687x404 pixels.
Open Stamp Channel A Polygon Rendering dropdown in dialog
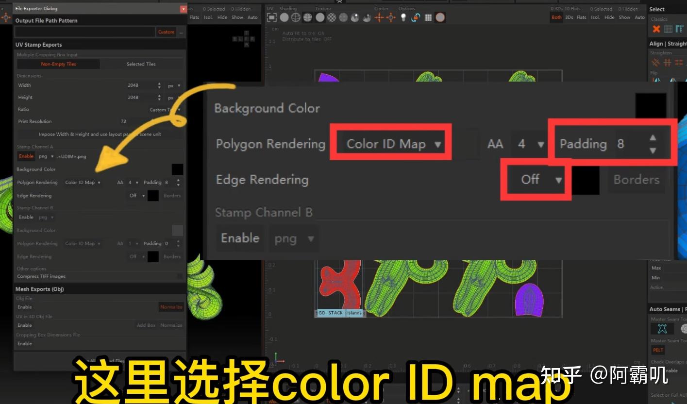point(83,183)
